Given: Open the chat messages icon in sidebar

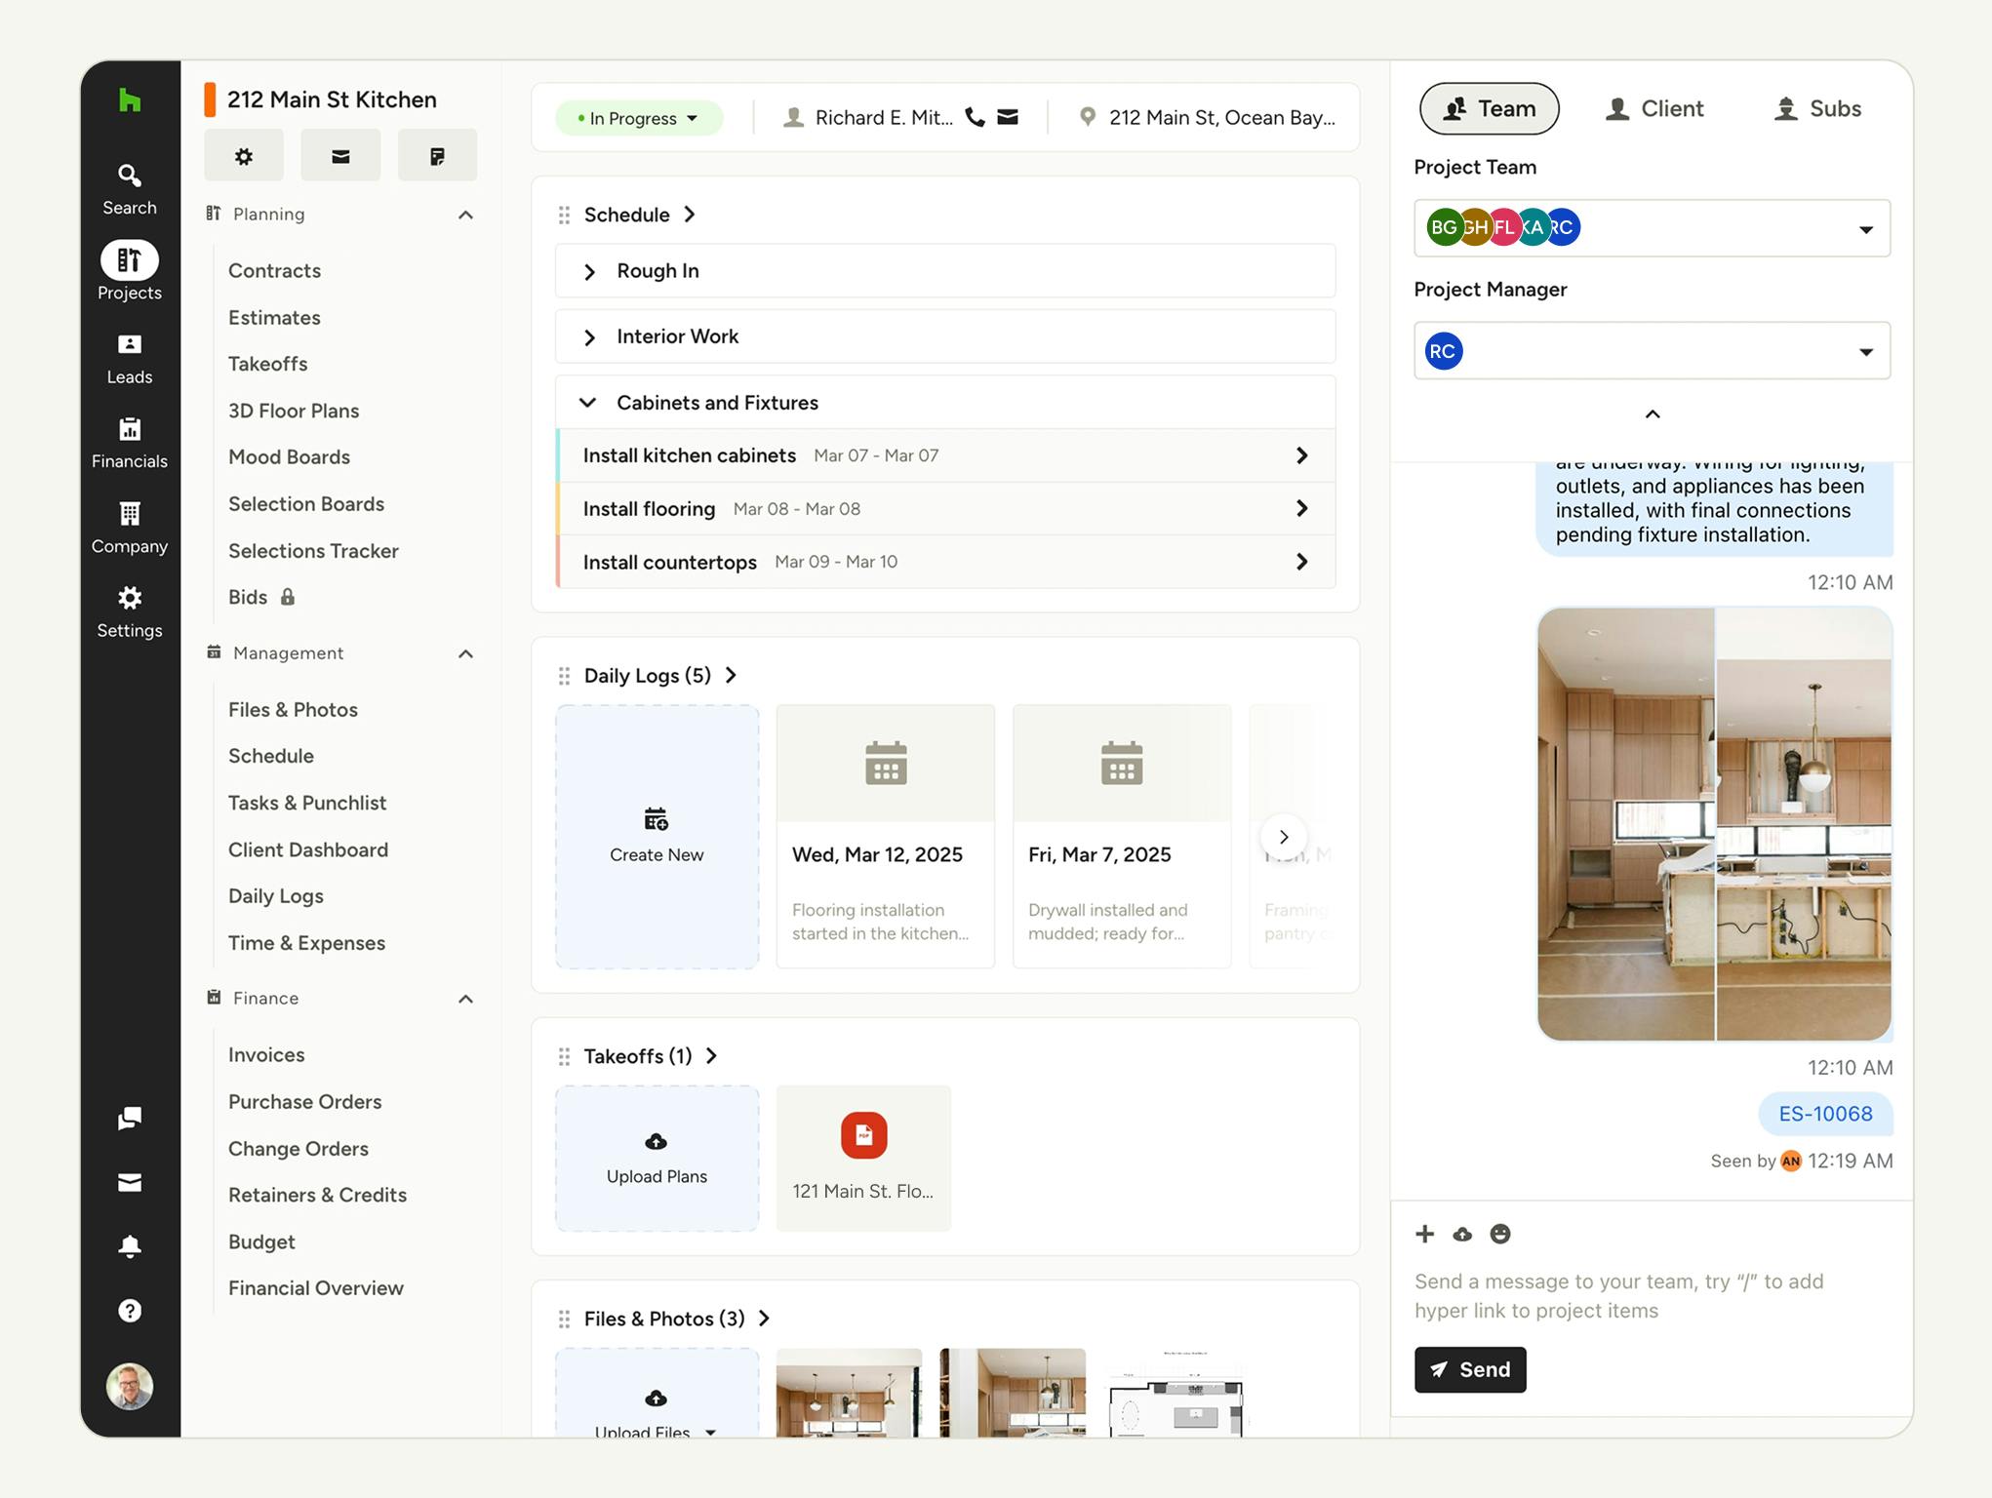Looking at the screenshot, I should 130,1118.
